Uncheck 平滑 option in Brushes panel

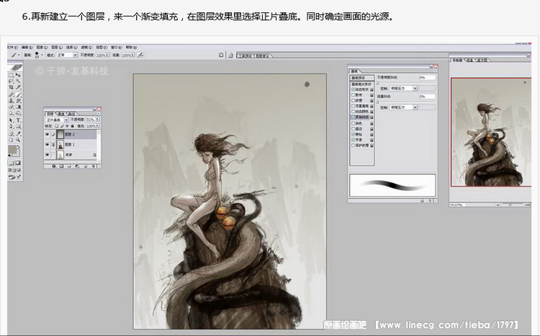(x=353, y=140)
